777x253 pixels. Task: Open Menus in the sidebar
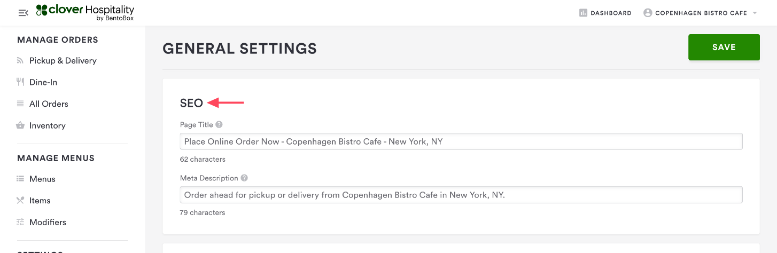(x=42, y=179)
